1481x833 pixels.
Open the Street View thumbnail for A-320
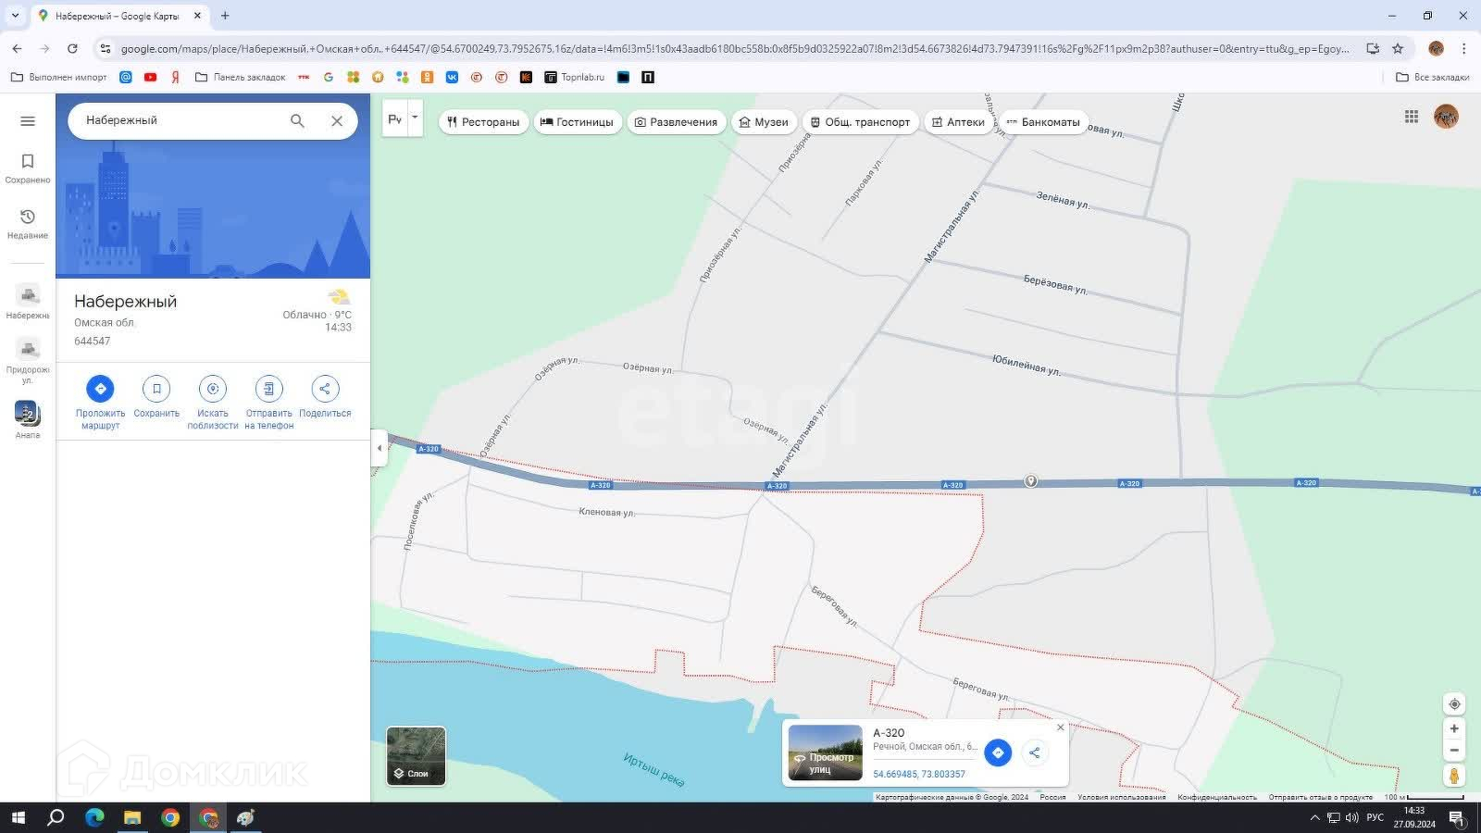pyautogui.click(x=825, y=752)
